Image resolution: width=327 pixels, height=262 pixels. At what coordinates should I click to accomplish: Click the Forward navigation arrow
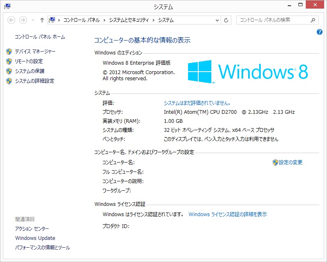click(23, 20)
